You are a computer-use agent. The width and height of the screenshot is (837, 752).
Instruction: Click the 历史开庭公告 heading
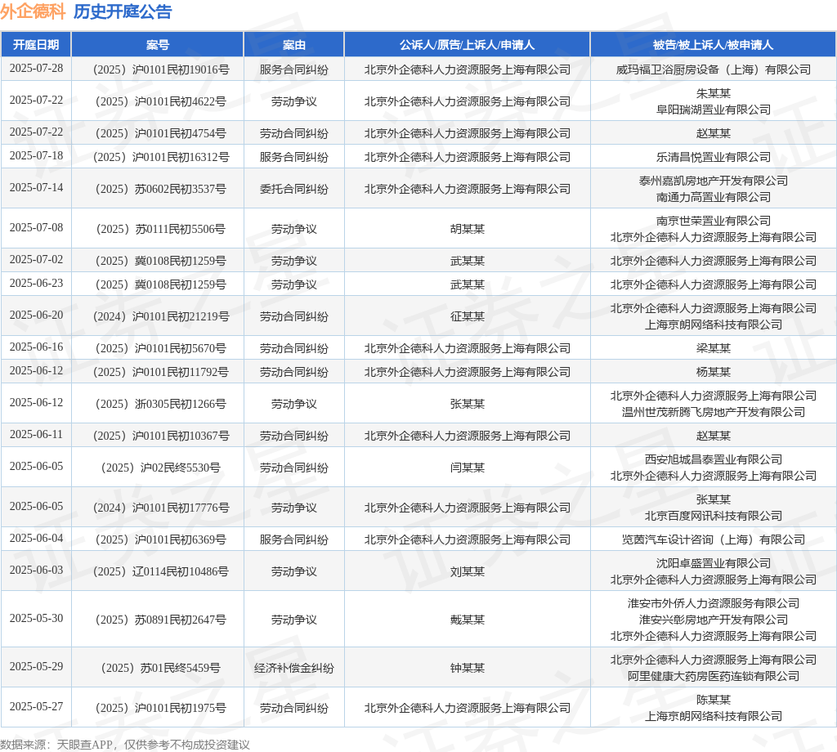(123, 11)
